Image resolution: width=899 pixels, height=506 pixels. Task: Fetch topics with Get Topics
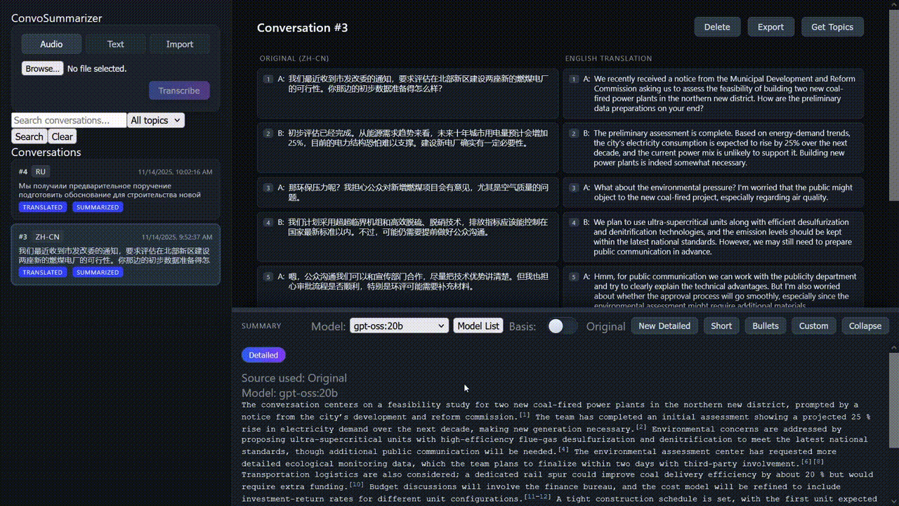[832, 26]
